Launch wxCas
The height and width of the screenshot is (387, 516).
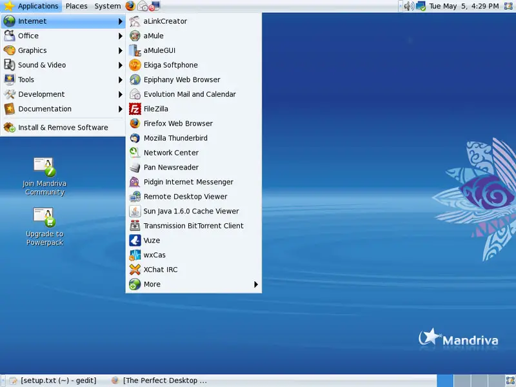pyautogui.click(x=193, y=255)
